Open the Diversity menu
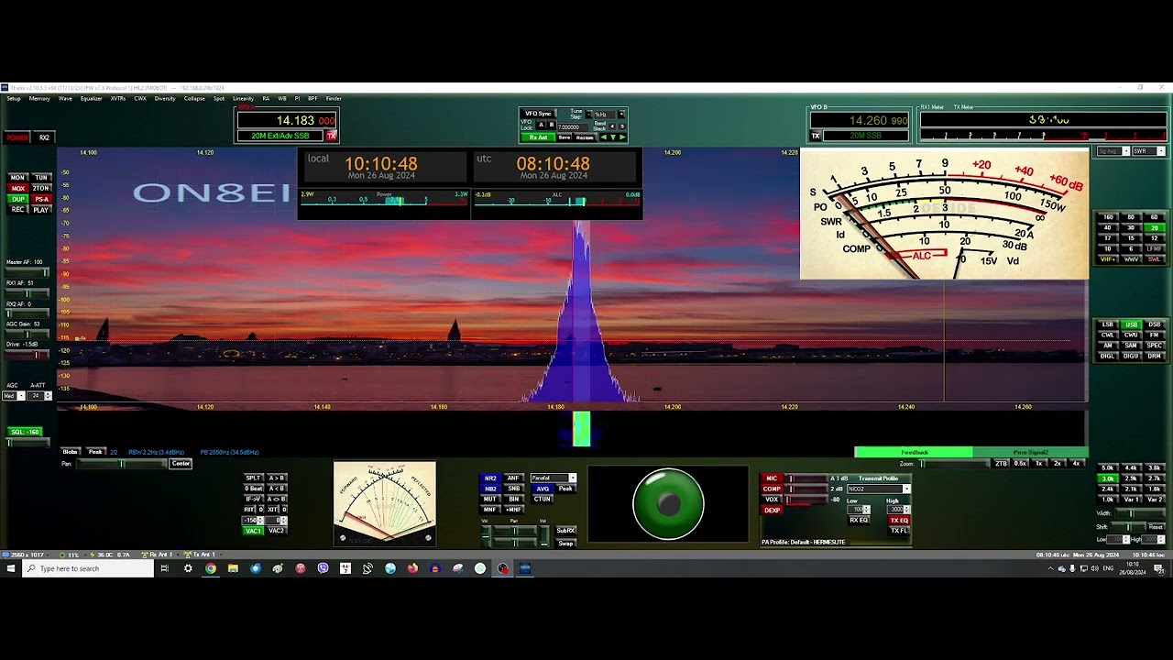 [x=165, y=98]
